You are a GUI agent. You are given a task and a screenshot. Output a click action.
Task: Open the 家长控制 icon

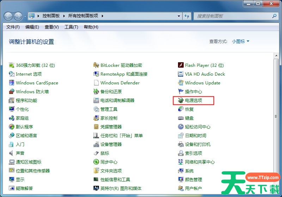coord(96,118)
